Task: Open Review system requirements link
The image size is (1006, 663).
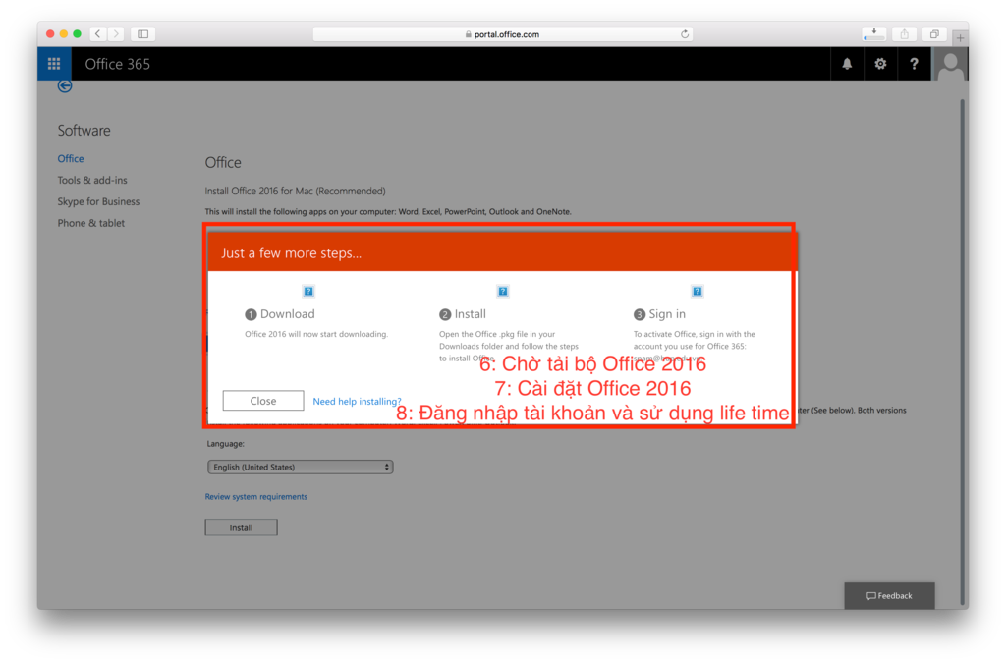Action: [x=255, y=497]
